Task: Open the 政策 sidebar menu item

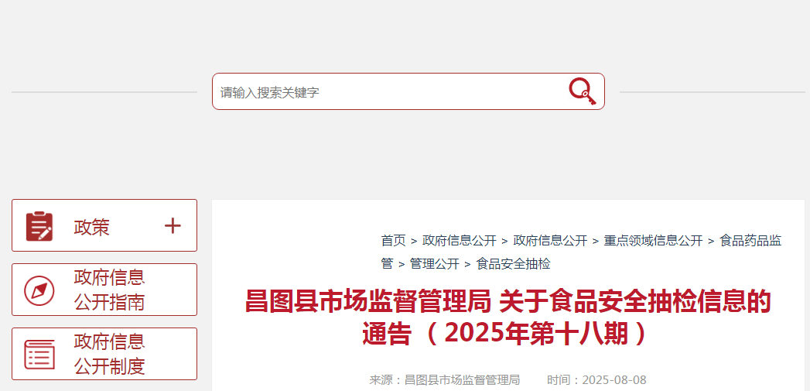Action: tap(104, 225)
